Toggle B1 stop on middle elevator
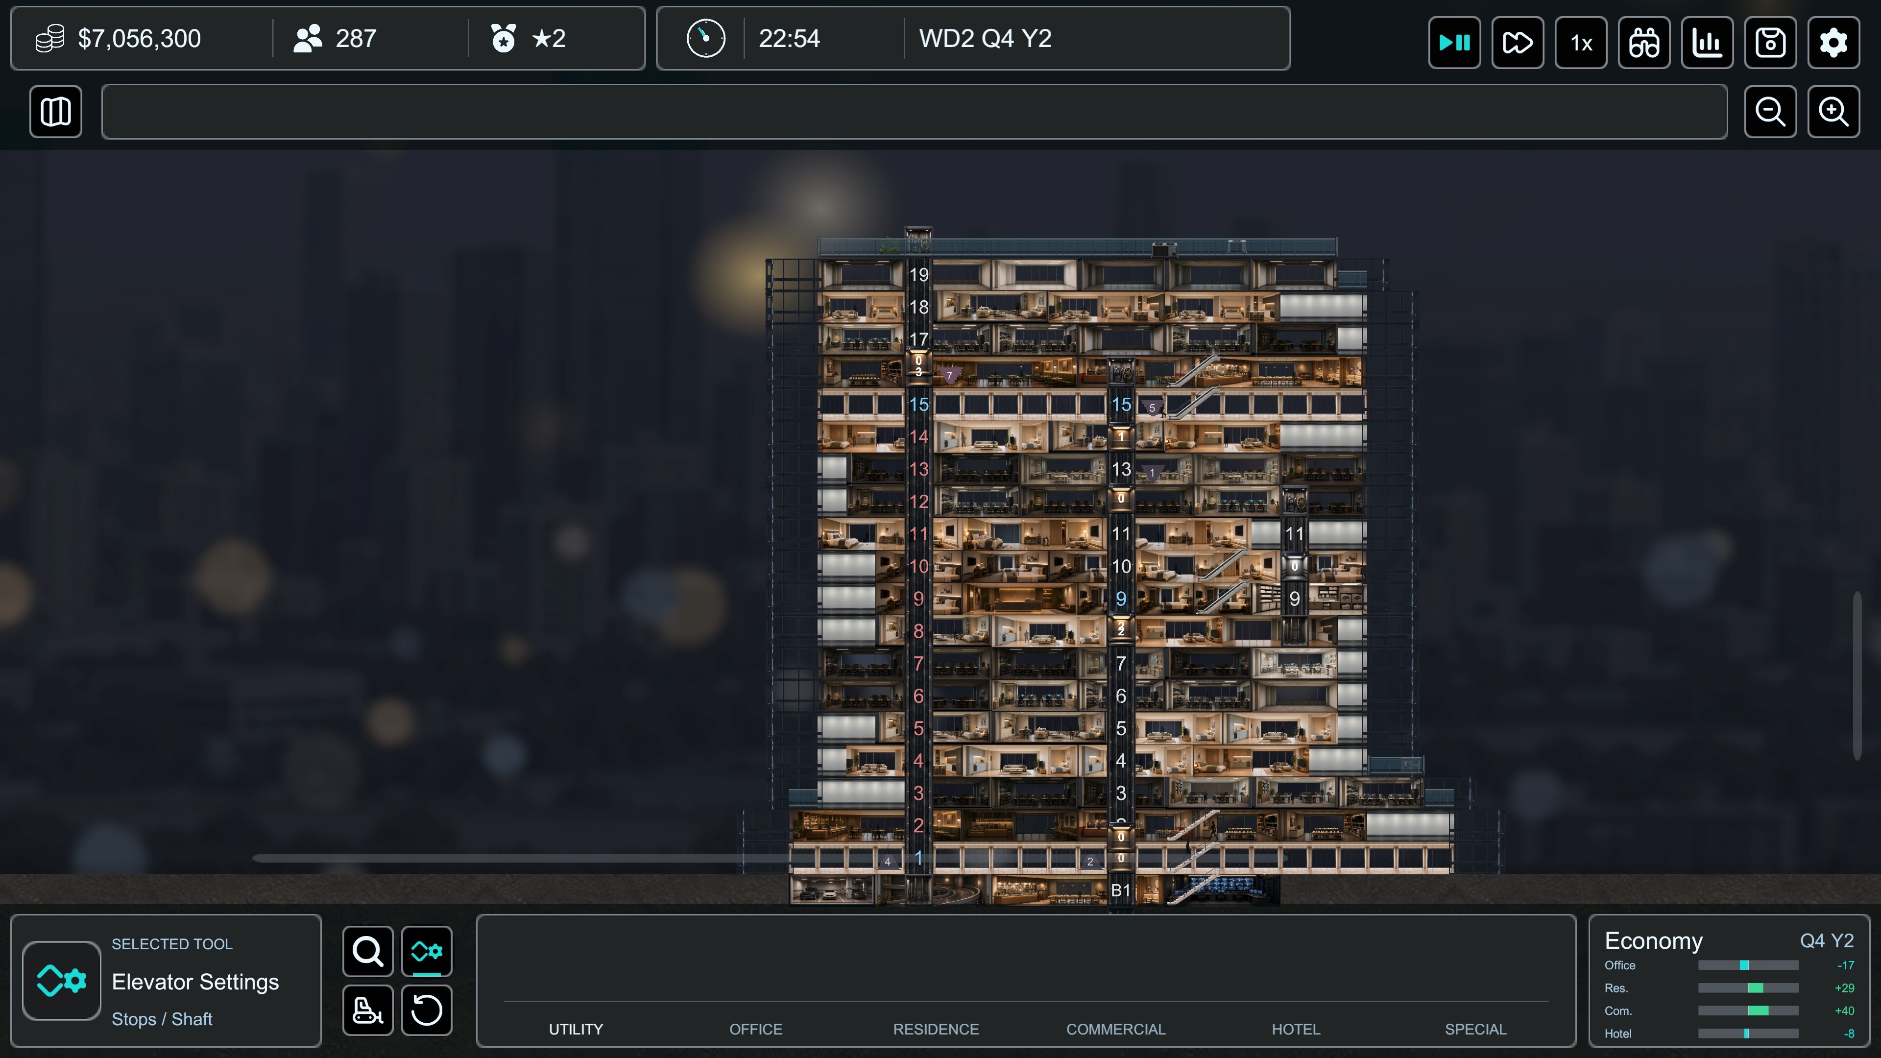The height and width of the screenshot is (1058, 1881). tap(1121, 890)
